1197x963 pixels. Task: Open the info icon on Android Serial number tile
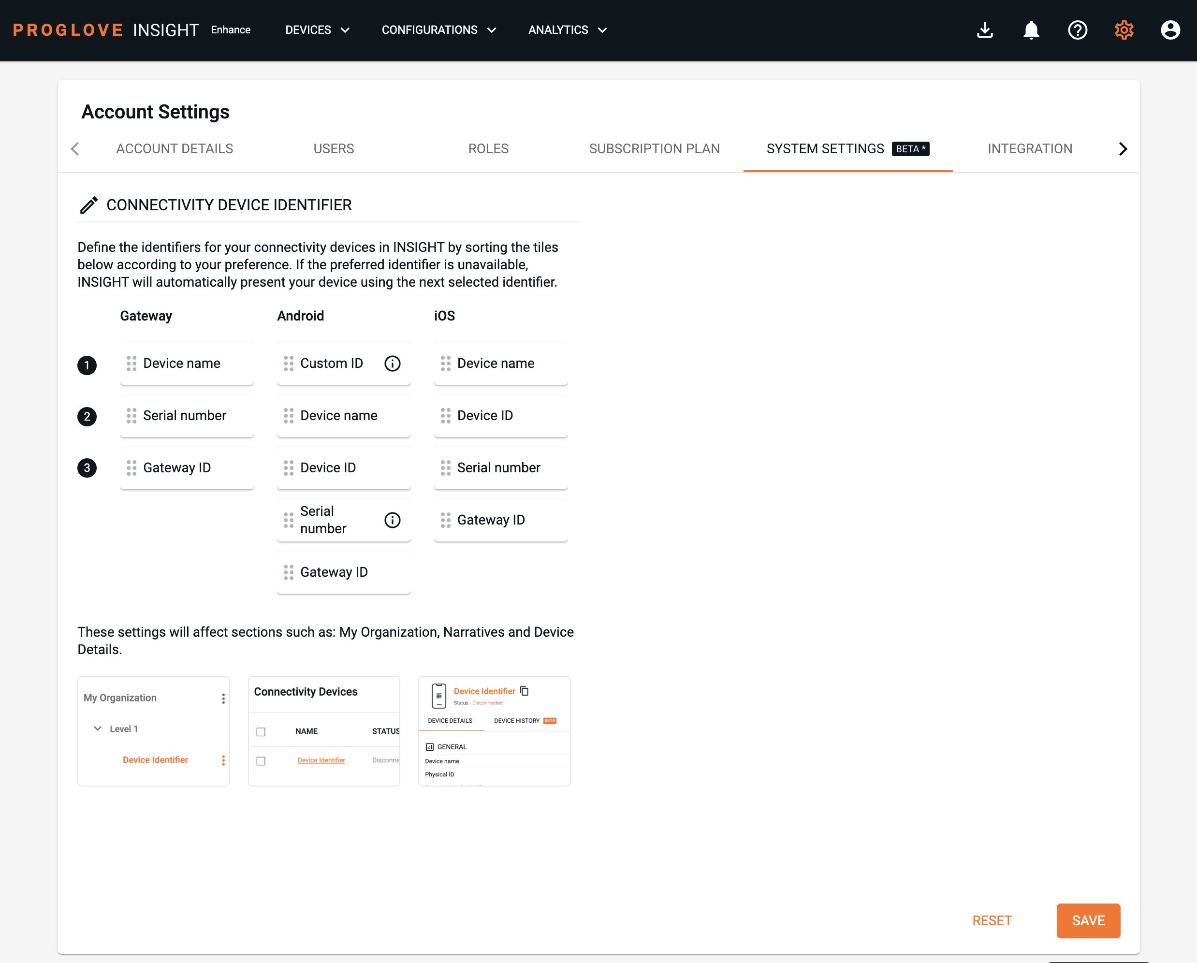(x=393, y=520)
